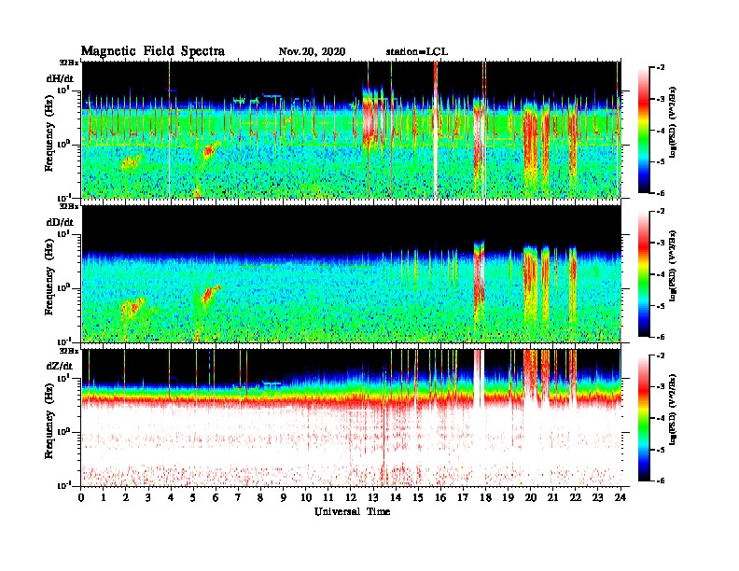This screenshot has width=739, height=571.
Task: Click the "-4" tick on the dD/dt colorbar
Action: pos(662,274)
